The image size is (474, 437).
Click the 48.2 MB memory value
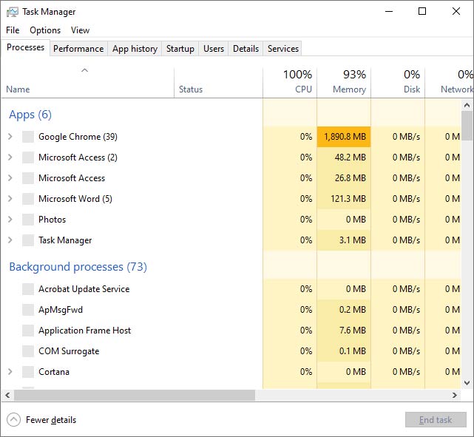tap(351, 157)
